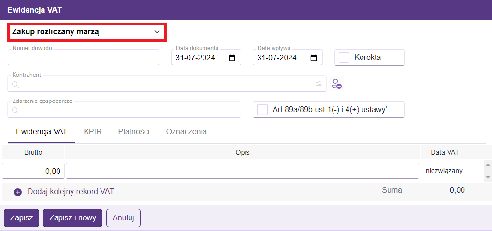The image size is (492, 231).
Task: Click search icon in Zdarzenie gospodarcze field
Action: click(15, 111)
